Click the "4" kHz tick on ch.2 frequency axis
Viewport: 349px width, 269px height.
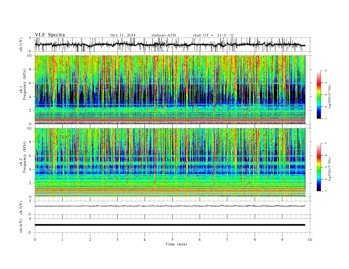coord(30,169)
